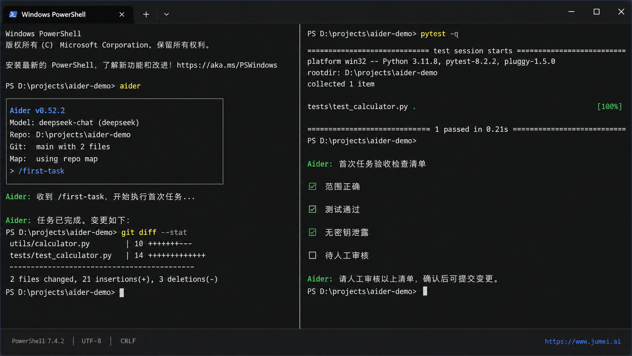This screenshot has height=356, width=632.
Task: Click the Repo: D:\projects\aider-demo line
Action: click(70, 135)
